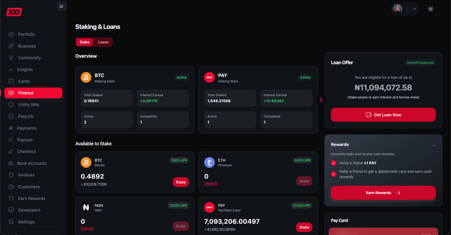Click the 24.00% APR badge
The image size is (451, 235).
click(x=301, y=205)
